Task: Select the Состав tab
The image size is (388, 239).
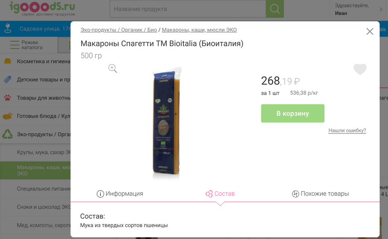Action: pos(220,193)
